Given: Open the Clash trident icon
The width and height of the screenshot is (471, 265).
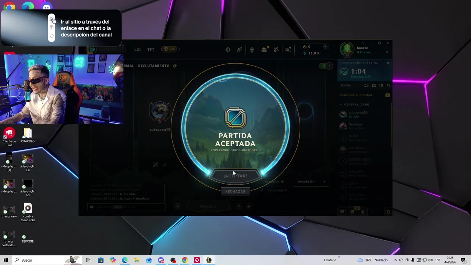Looking at the screenshot, I should [228, 49].
